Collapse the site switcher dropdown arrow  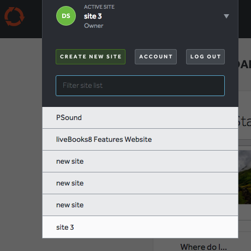tap(226, 16)
